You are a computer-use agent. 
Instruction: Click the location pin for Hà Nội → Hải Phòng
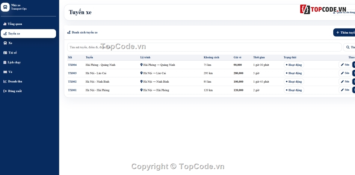tap(142, 90)
